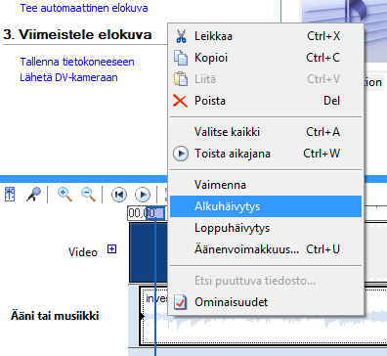Image resolution: width=387 pixels, height=356 pixels.
Task: Expand the Video track
Action: 111,249
